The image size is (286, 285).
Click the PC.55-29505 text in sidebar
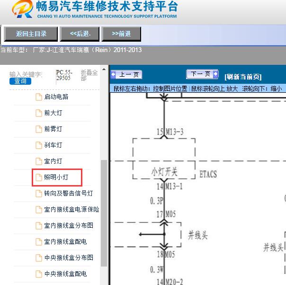point(64,75)
